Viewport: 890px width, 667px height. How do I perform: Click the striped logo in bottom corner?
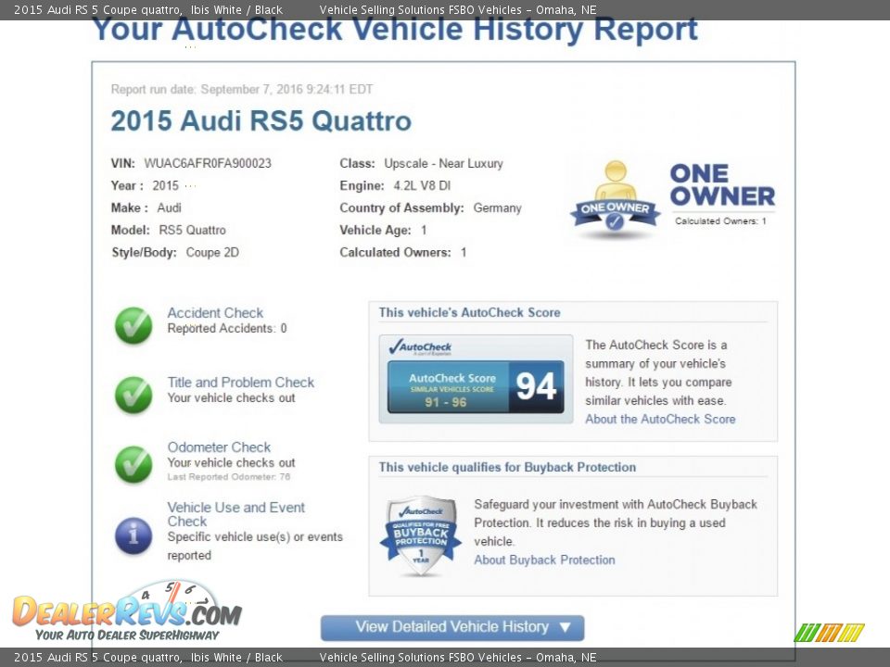coord(829,633)
